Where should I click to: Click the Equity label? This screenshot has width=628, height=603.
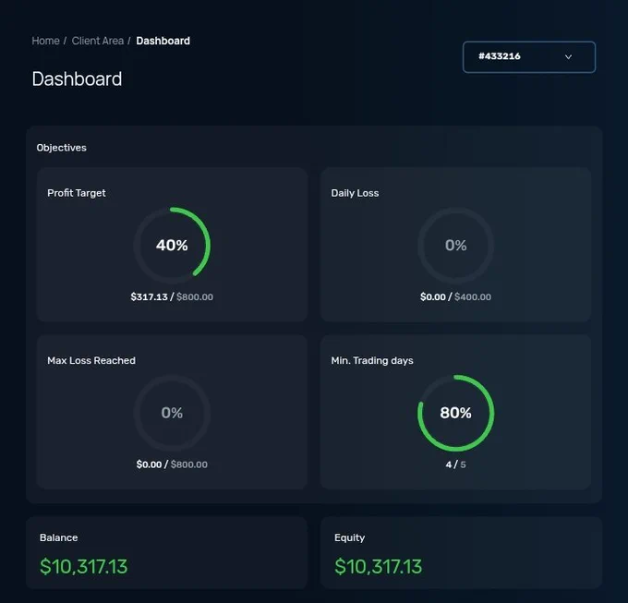(350, 537)
